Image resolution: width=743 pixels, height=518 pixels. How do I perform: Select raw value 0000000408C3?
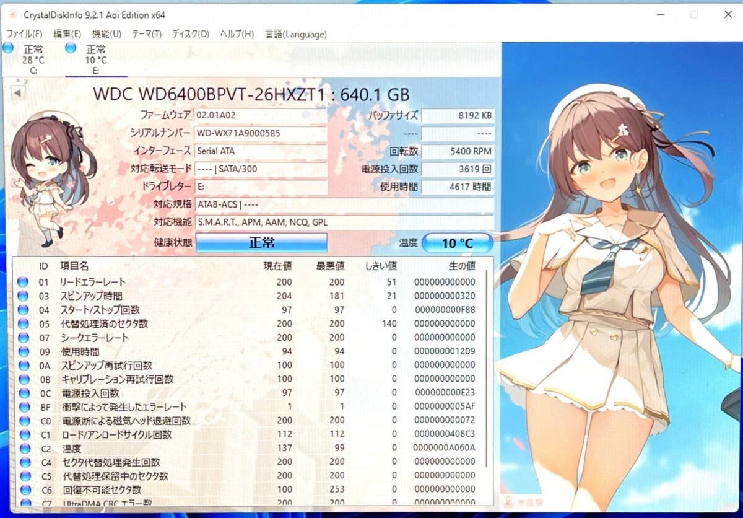[445, 435]
